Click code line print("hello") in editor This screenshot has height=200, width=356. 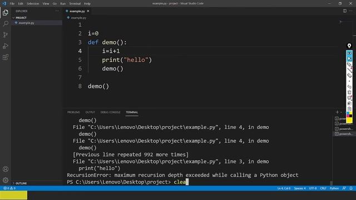pyautogui.click(x=127, y=60)
